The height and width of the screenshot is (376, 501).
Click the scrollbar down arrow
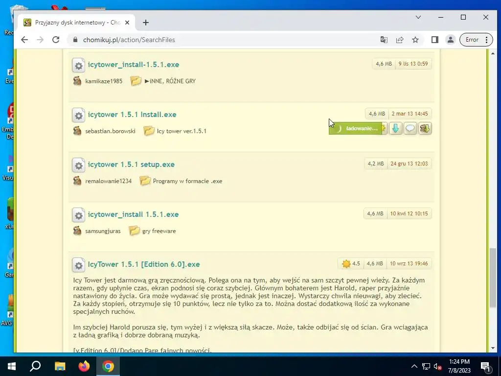[493, 348]
